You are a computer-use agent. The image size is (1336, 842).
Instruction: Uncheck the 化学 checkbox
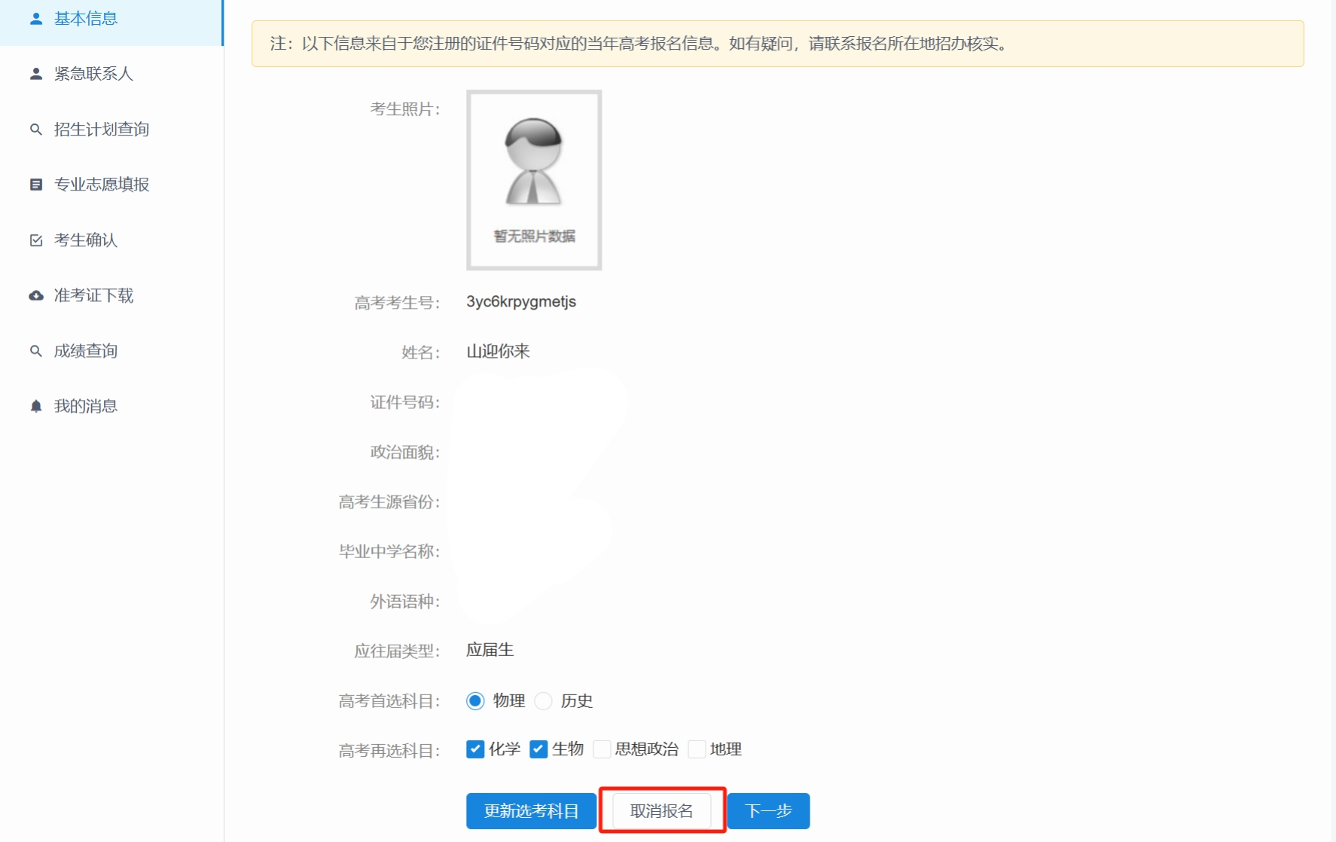point(475,749)
